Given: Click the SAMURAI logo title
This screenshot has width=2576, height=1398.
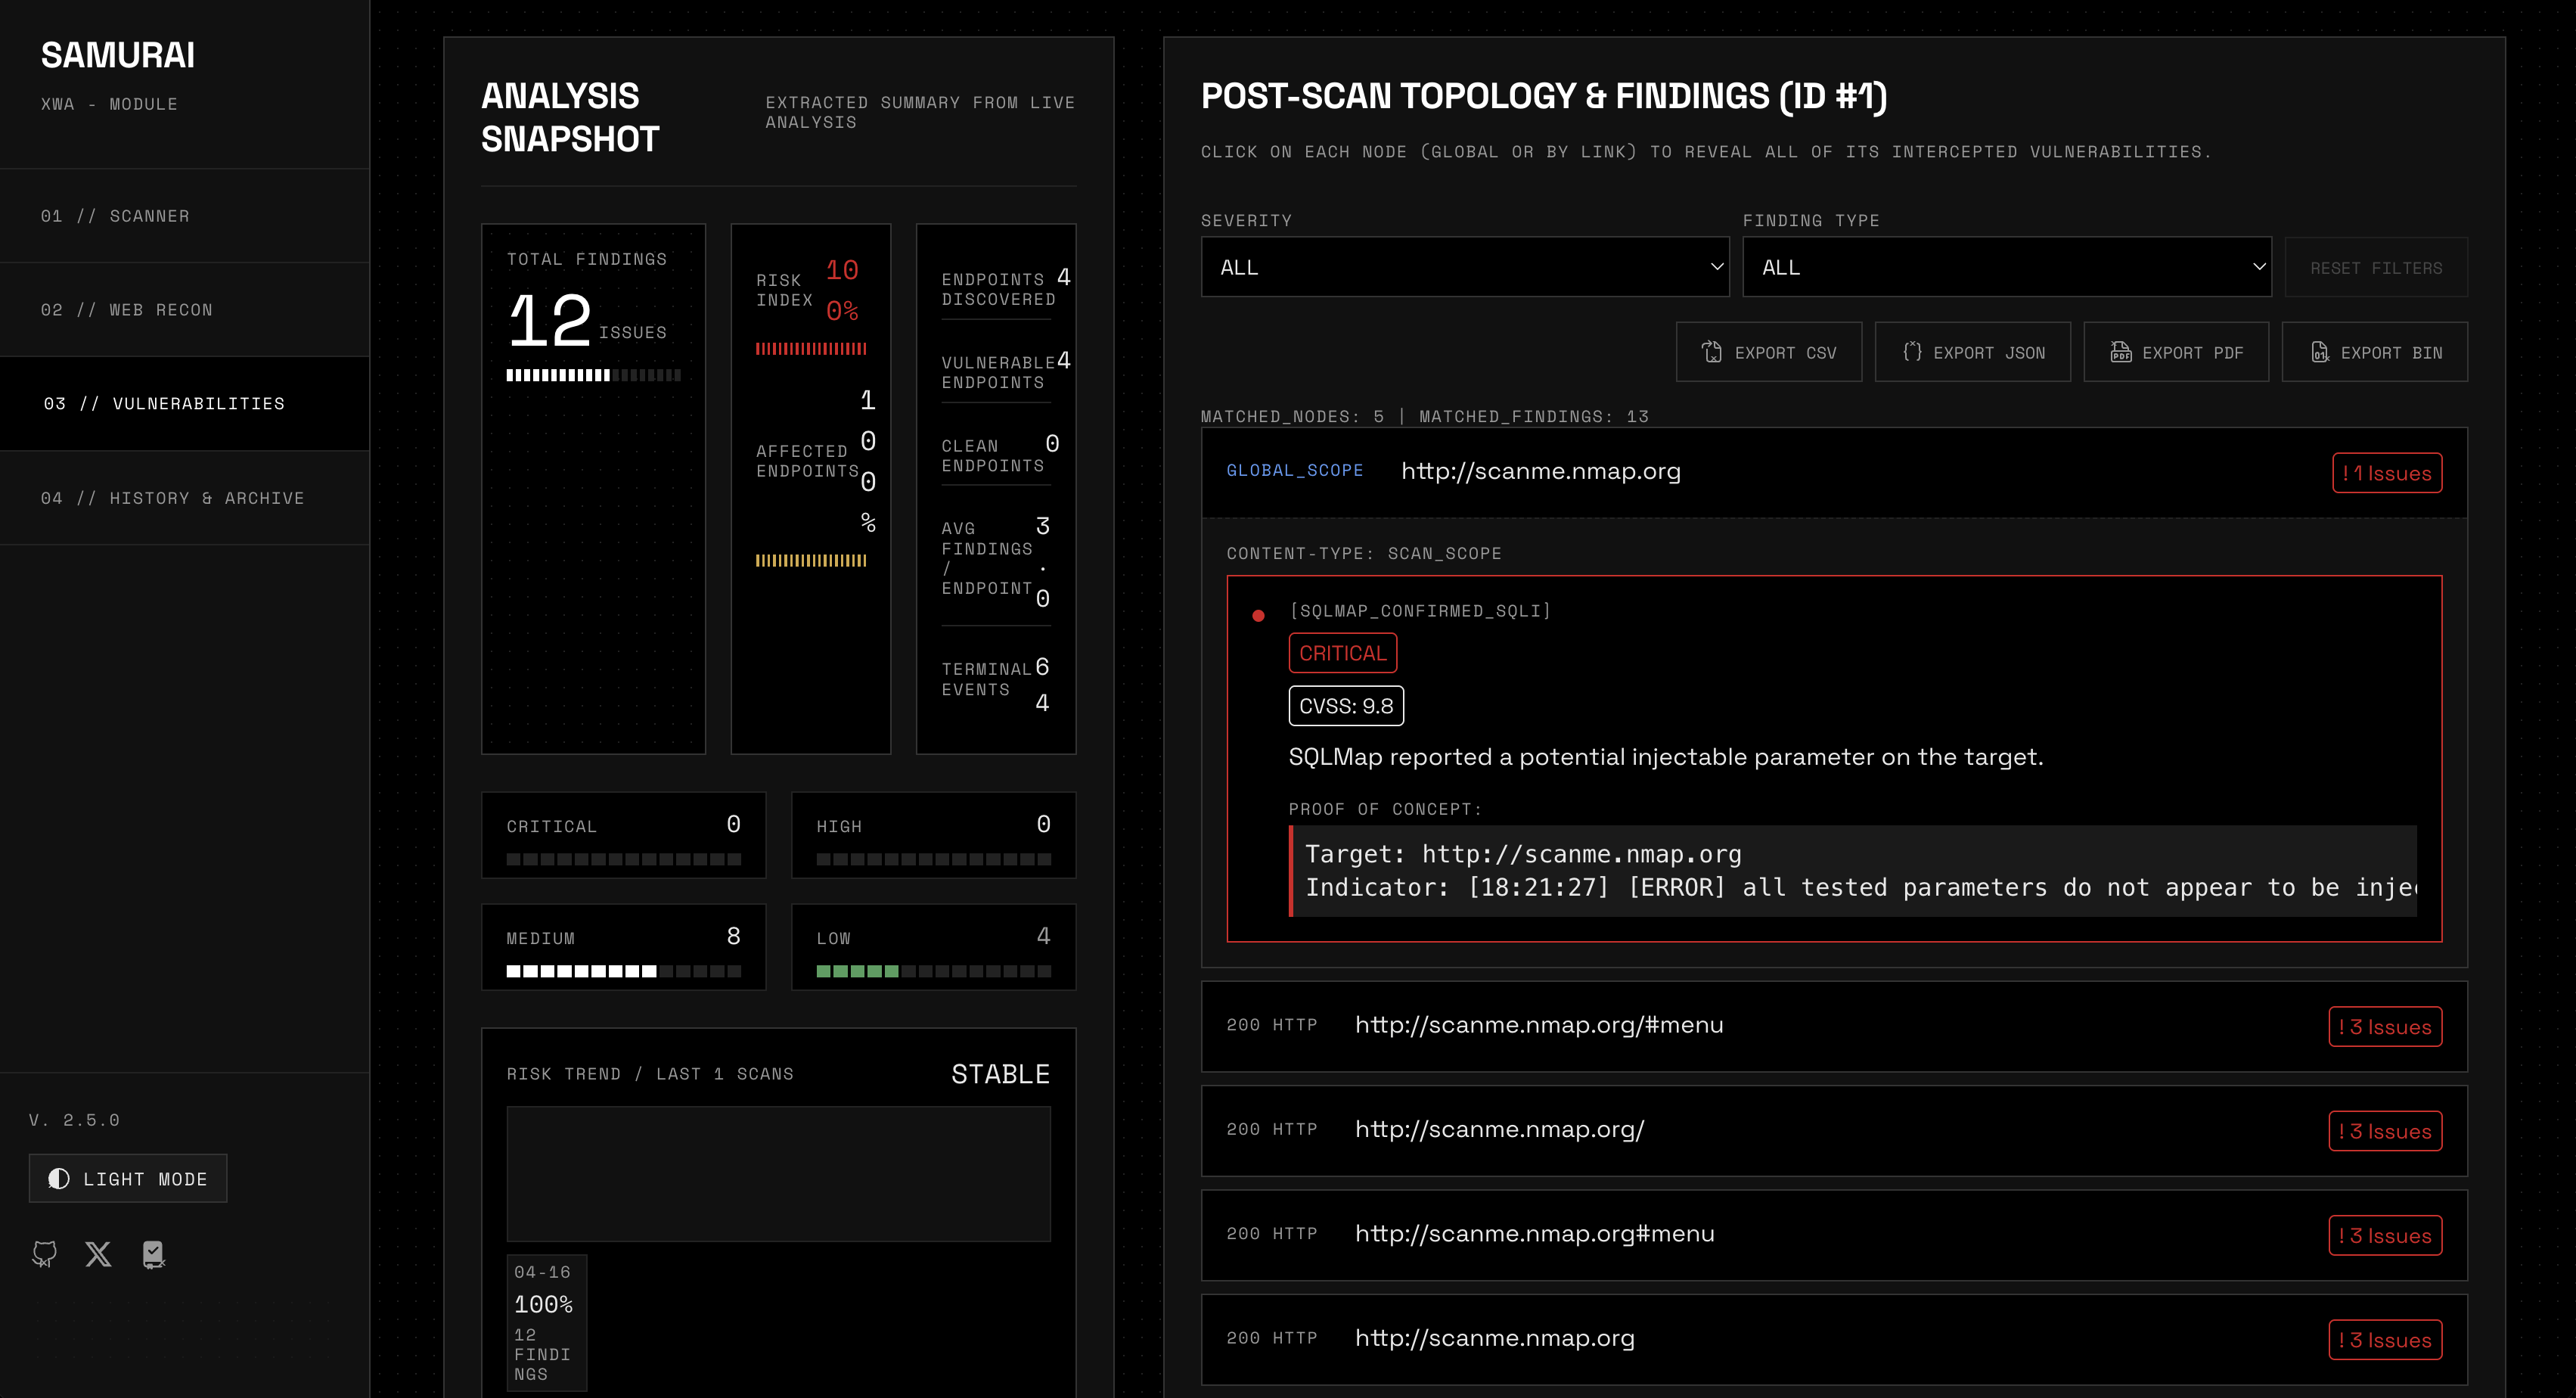Looking at the screenshot, I should point(118,55).
